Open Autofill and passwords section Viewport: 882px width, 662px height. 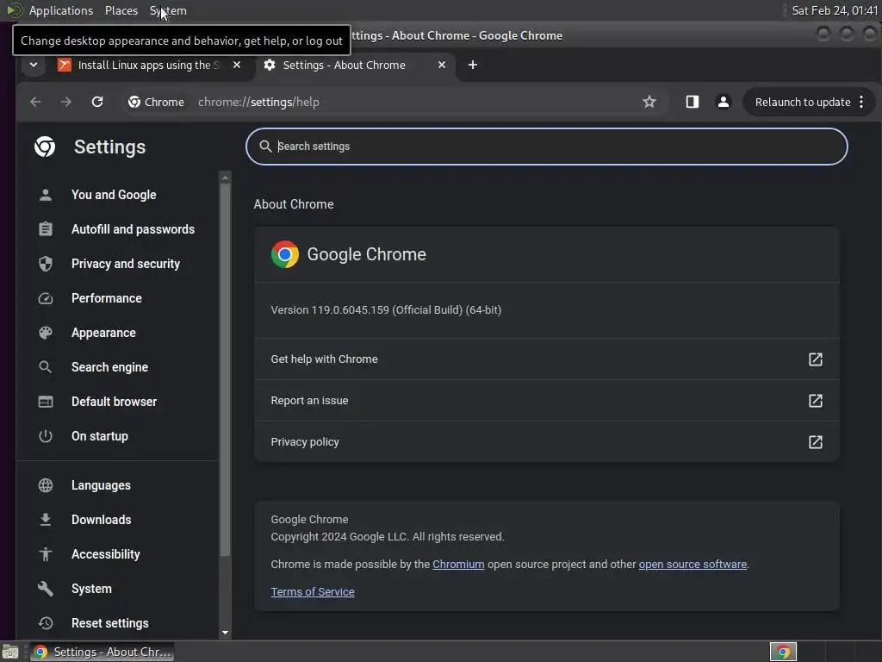pos(133,229)
